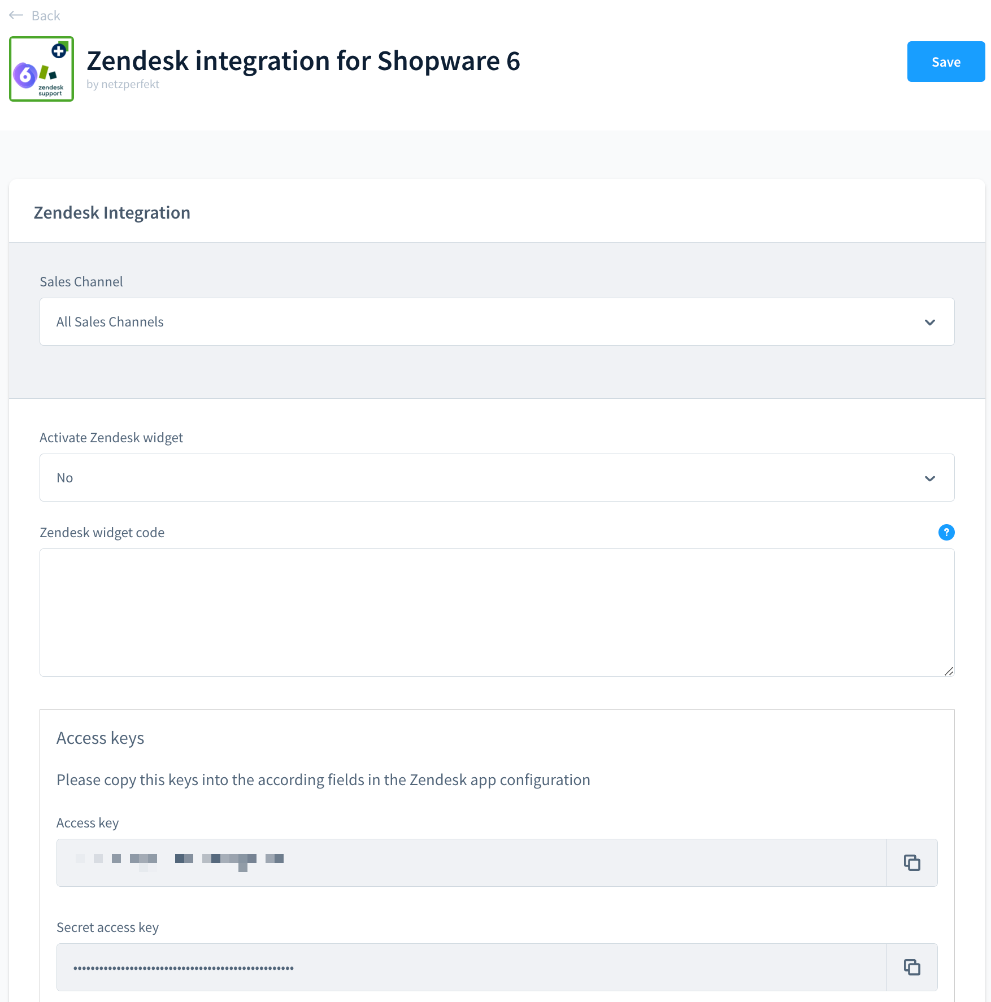The width and height of the screenshot is (991, 1002).
Task: Click the 'Zendesk widget code' label
Action: pyautogui.click(x=102, y=533)
